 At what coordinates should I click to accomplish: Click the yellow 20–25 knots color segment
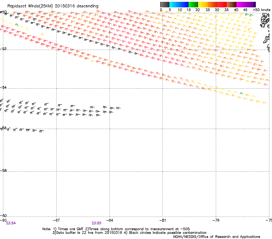point(203,4)
